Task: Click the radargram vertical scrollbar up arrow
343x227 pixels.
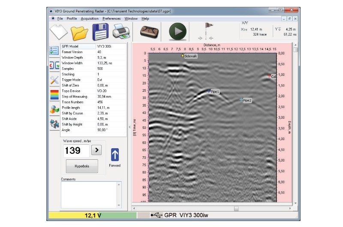Action: pyautogui.click(x=295, y=45)
